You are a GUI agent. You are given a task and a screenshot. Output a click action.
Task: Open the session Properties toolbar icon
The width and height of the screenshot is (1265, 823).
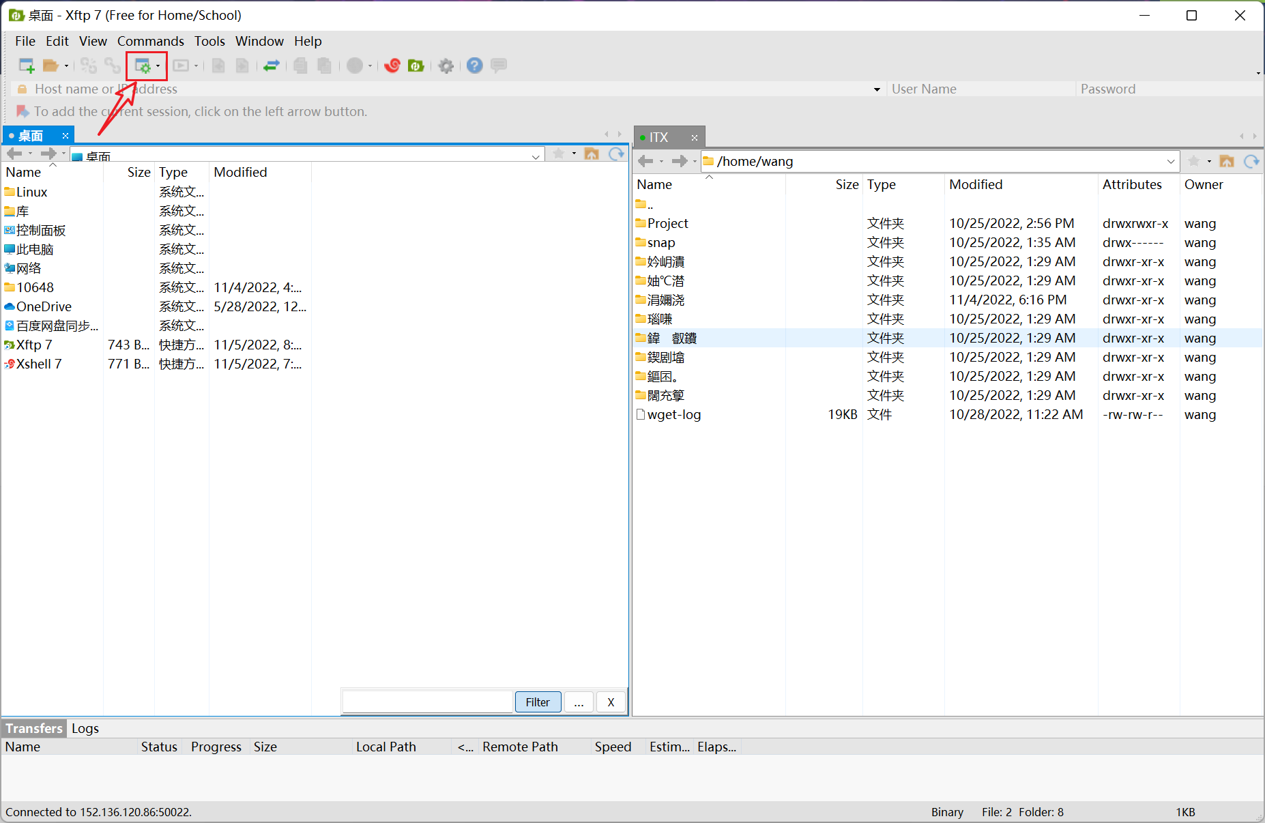click(x=143, y=66)
